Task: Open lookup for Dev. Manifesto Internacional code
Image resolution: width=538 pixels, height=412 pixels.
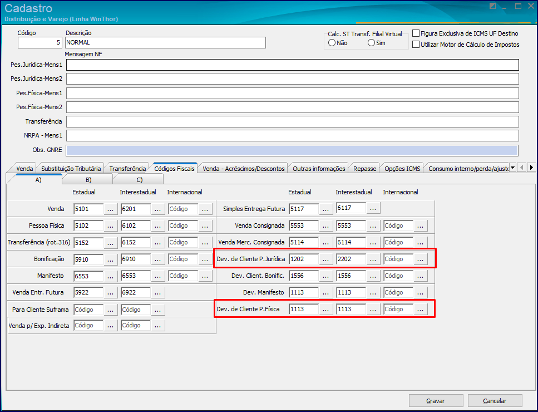Action: [420, 292]
